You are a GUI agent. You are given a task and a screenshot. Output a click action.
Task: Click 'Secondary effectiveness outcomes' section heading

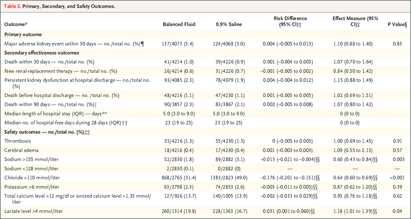42,53
